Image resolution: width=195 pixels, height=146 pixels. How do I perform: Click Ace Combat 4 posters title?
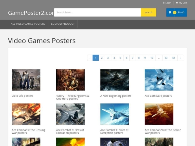(158, 96)
